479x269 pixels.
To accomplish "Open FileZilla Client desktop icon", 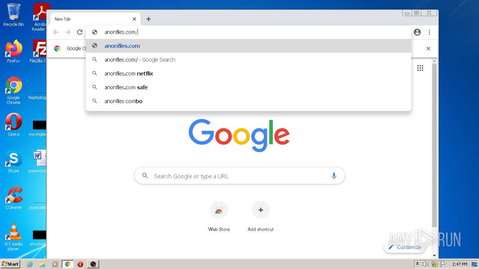I will [x=39, y=51].
